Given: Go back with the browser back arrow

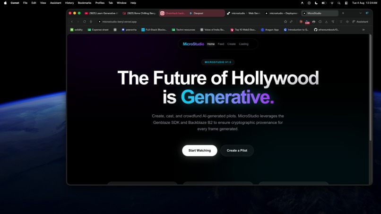Looking at the screenshot, I should 72,22.
